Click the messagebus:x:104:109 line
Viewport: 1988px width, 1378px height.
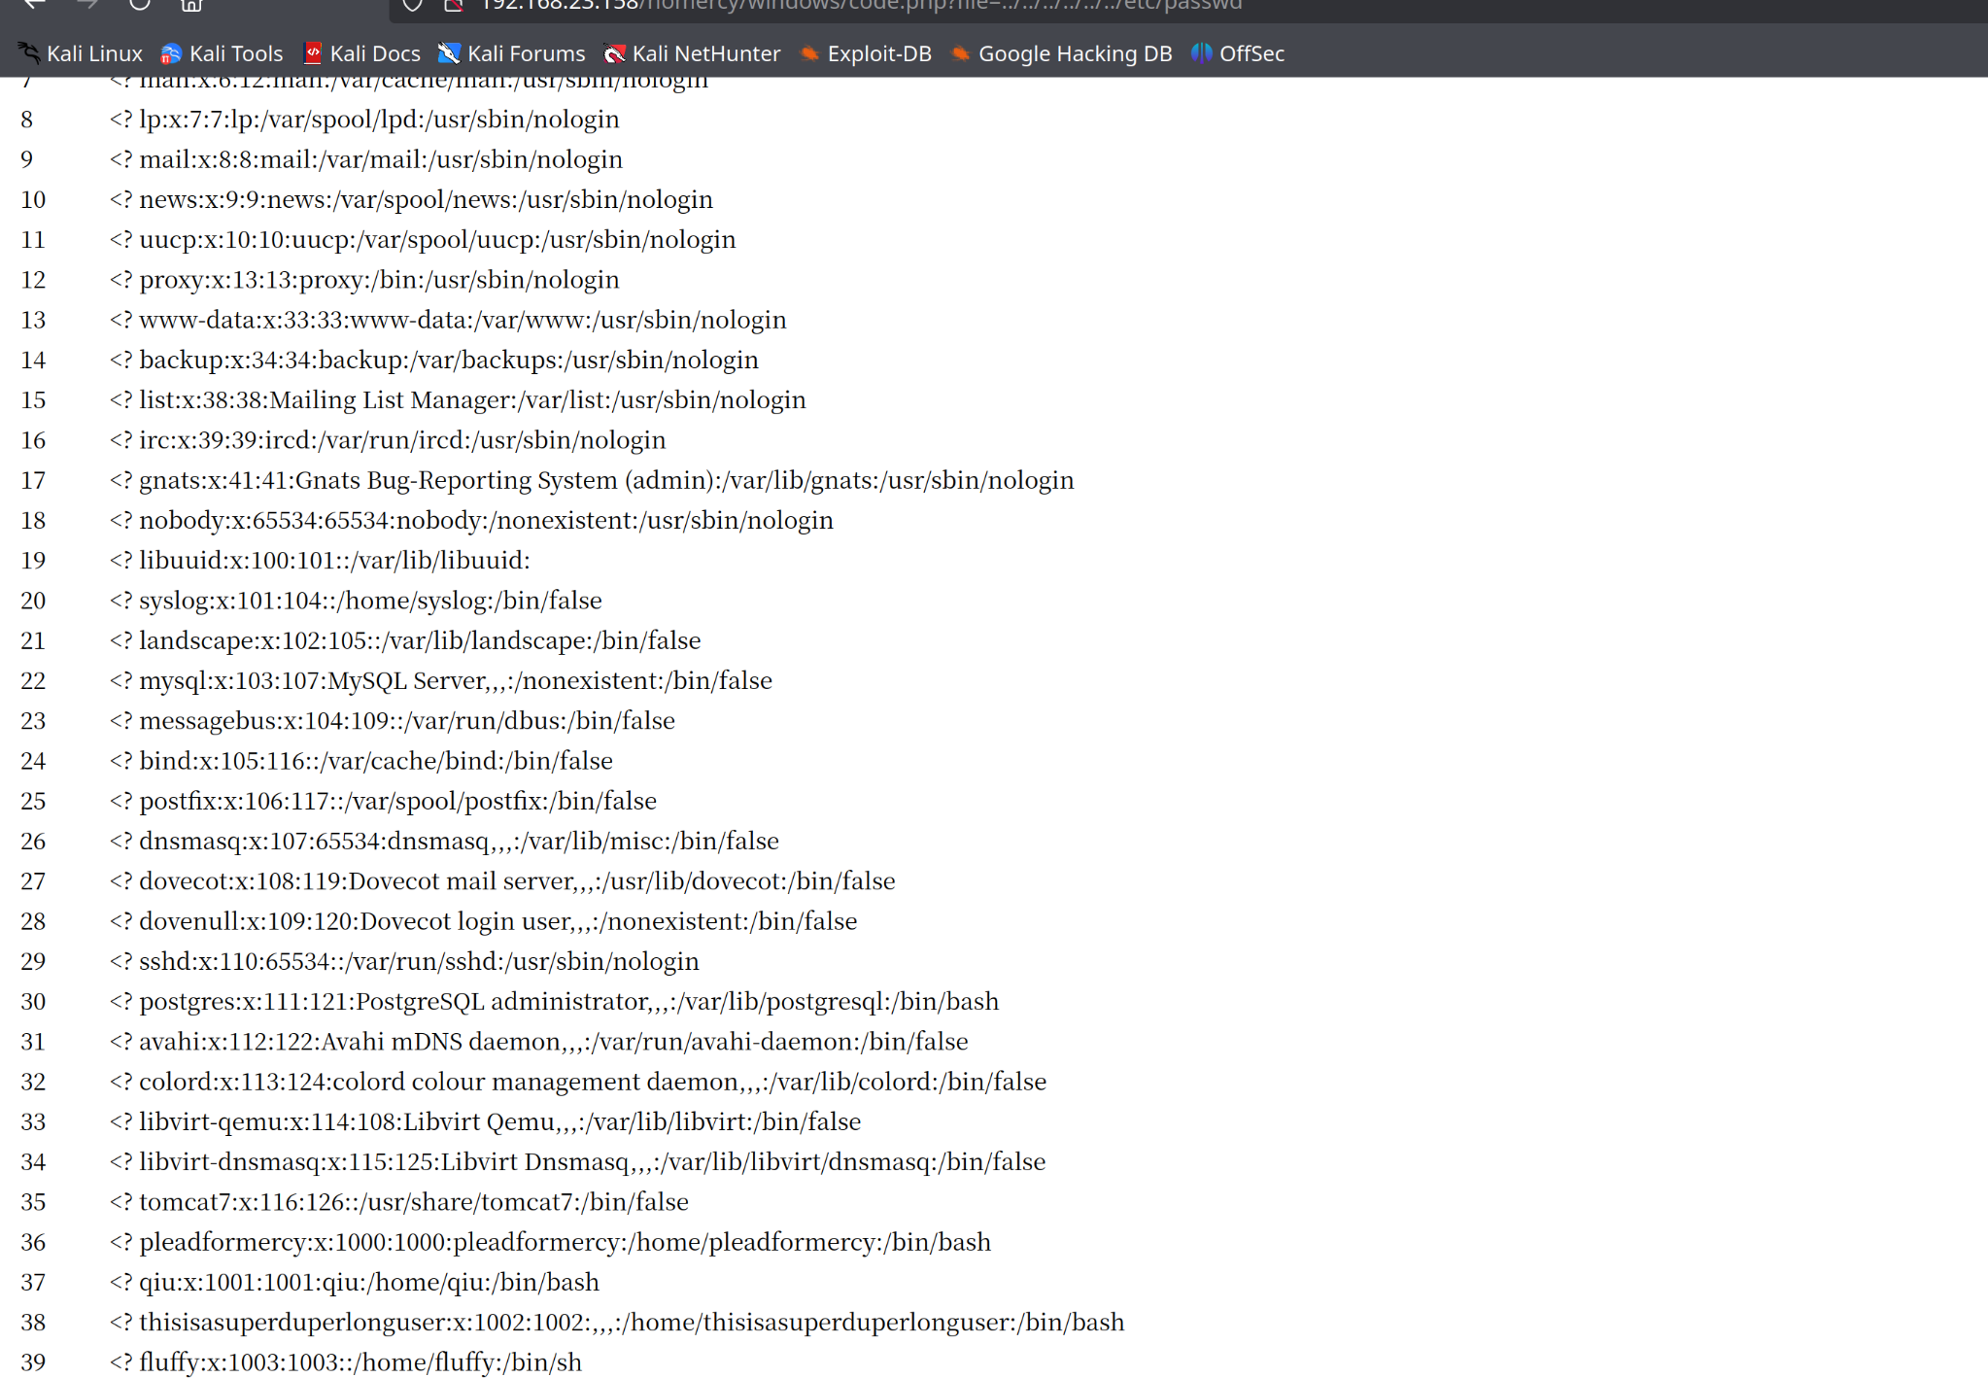[x=393, y=720]
